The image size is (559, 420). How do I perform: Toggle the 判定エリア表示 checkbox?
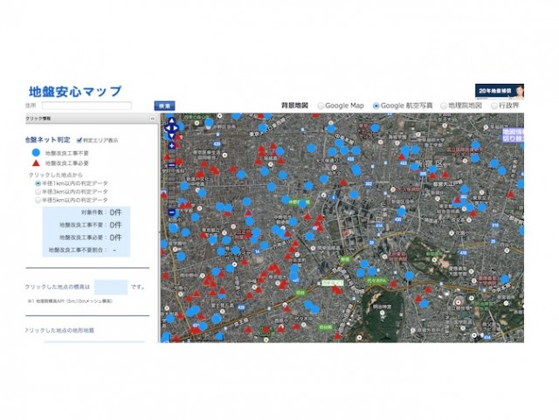(x=79, y=139)
